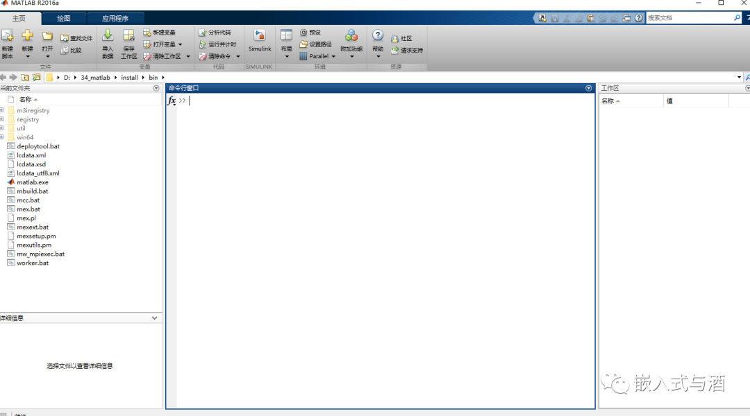Click 运行并计时 (Run and Time)
The image size is (750, 416).
coord(217,44)
